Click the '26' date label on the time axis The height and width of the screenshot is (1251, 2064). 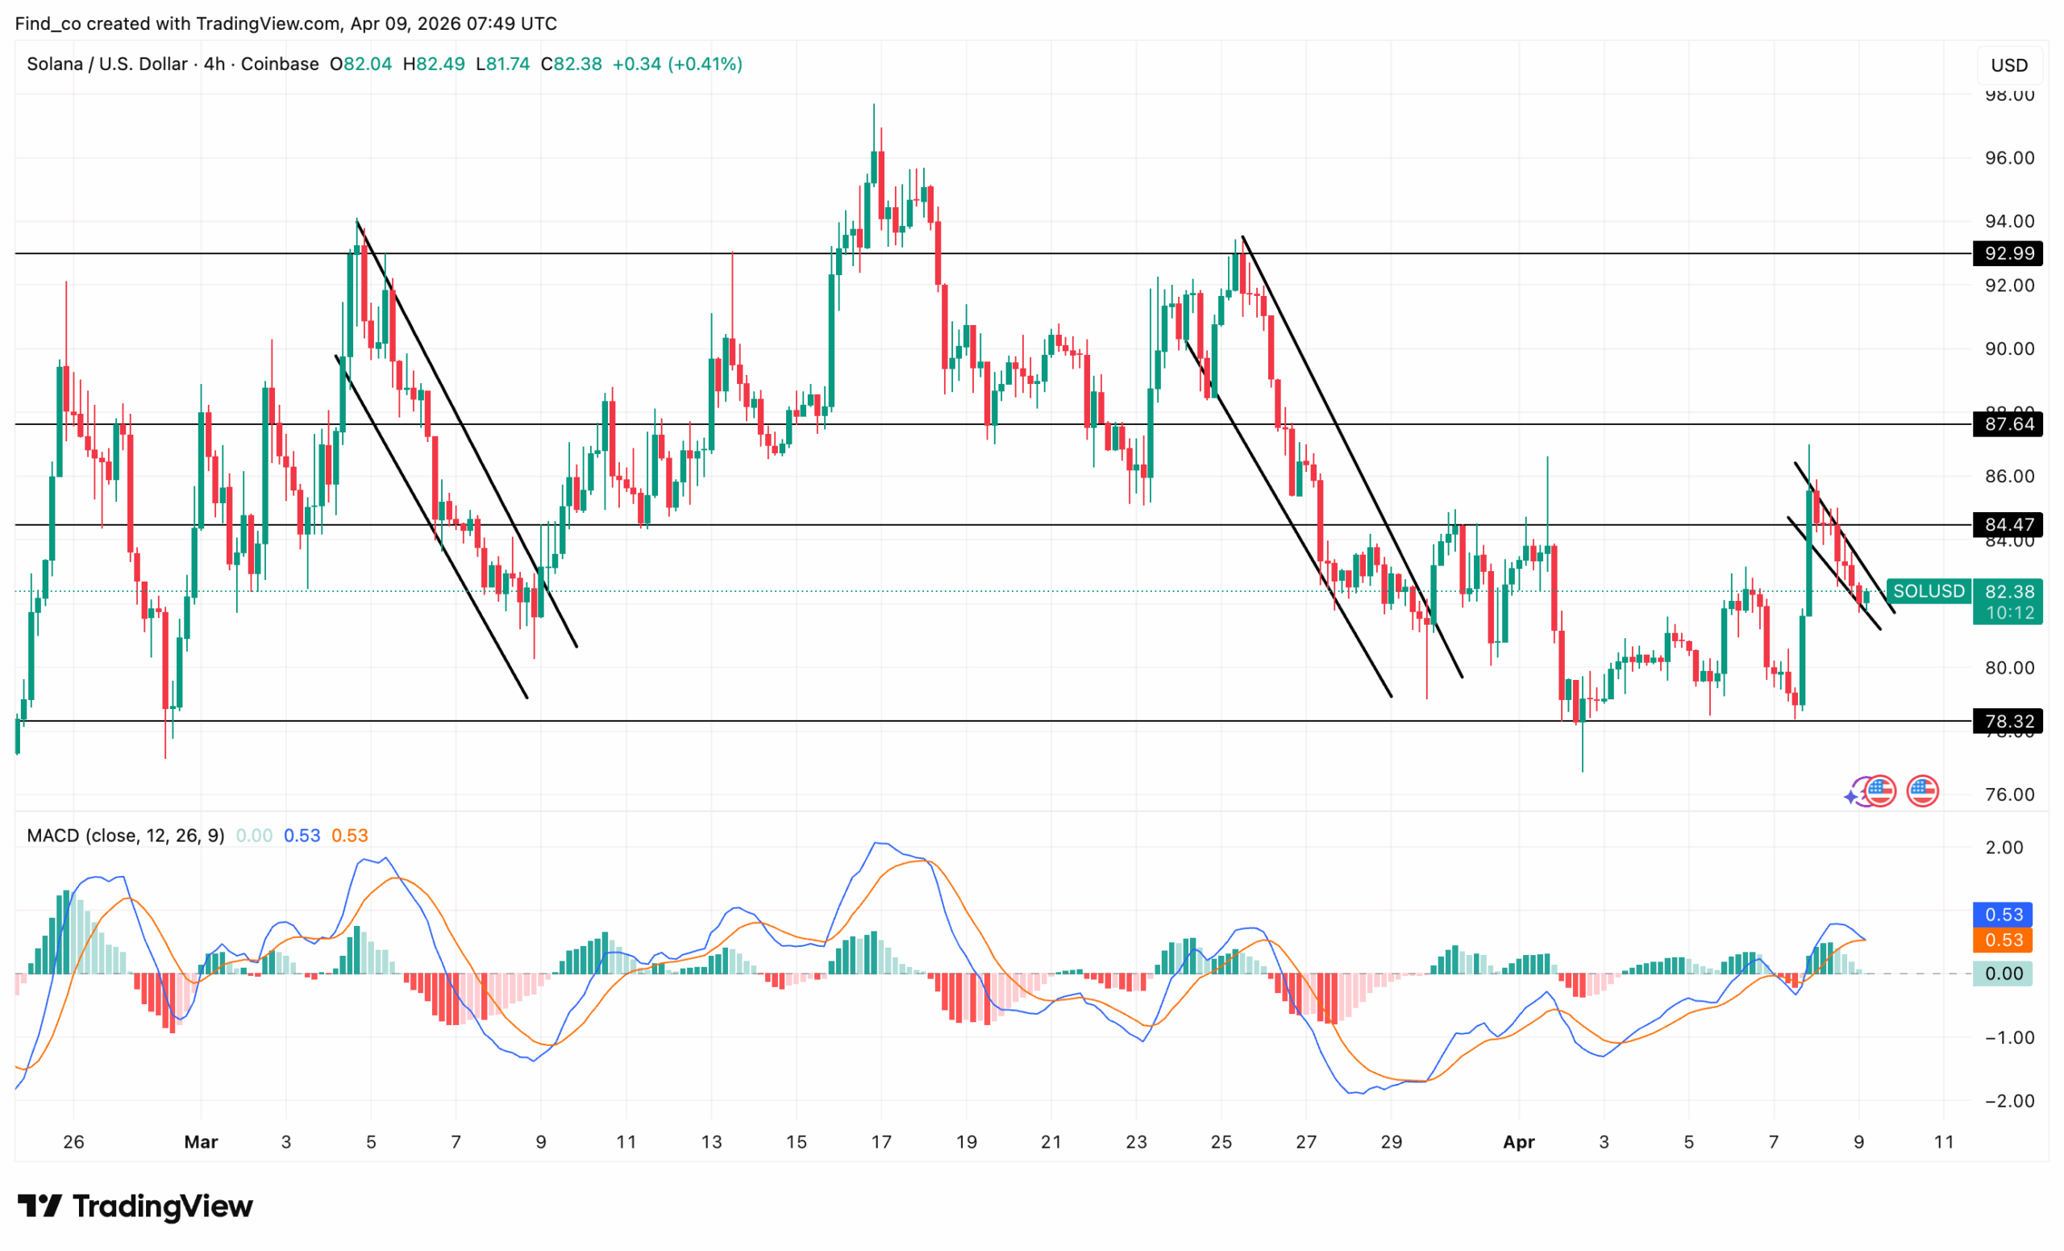click(x=73, y=1141)
